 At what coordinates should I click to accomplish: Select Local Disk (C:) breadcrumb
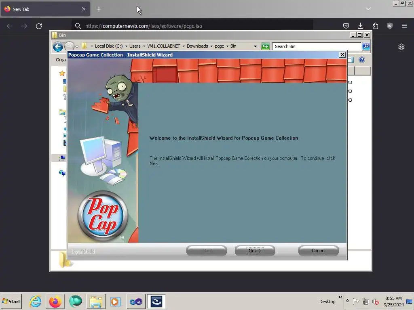[108, 46]
